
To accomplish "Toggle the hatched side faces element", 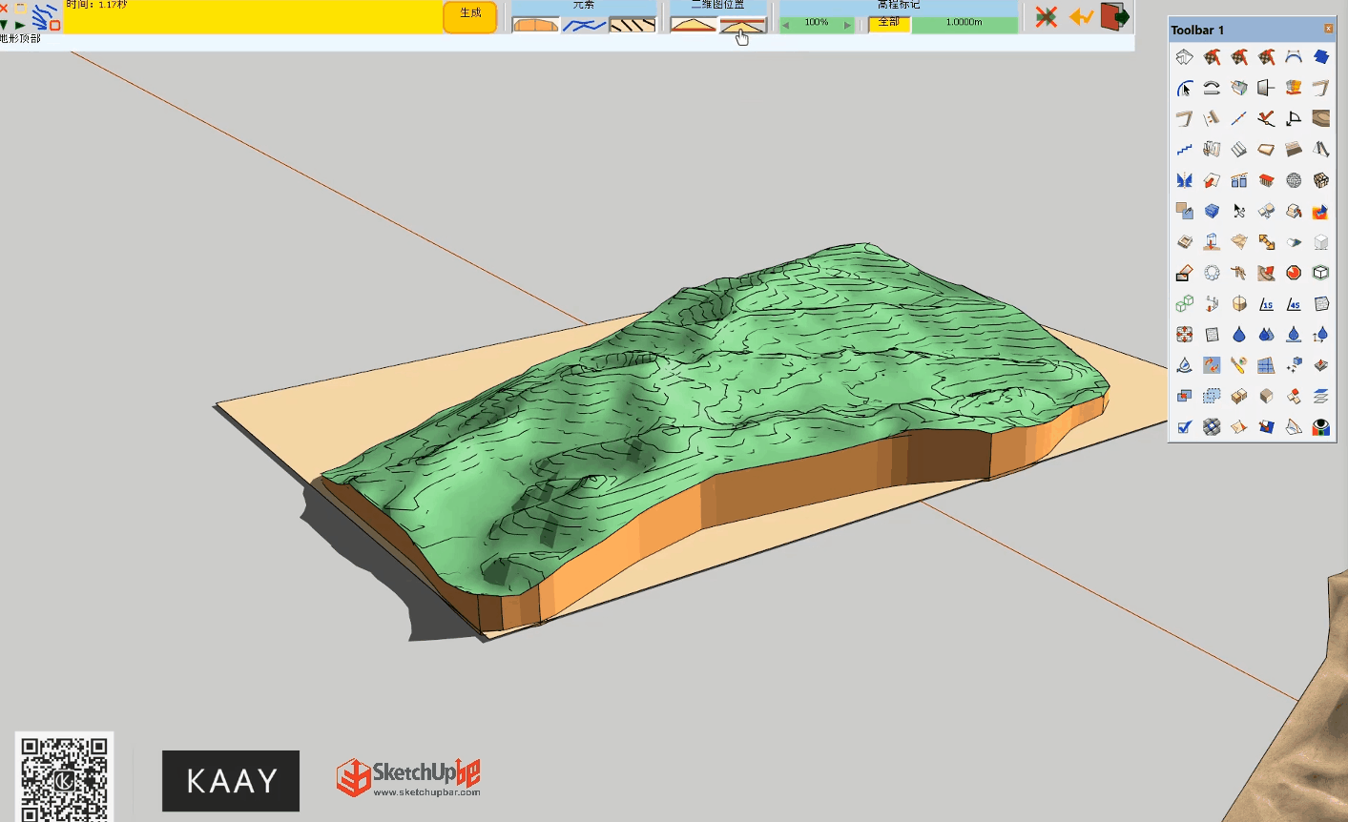I will coord(633,24).
